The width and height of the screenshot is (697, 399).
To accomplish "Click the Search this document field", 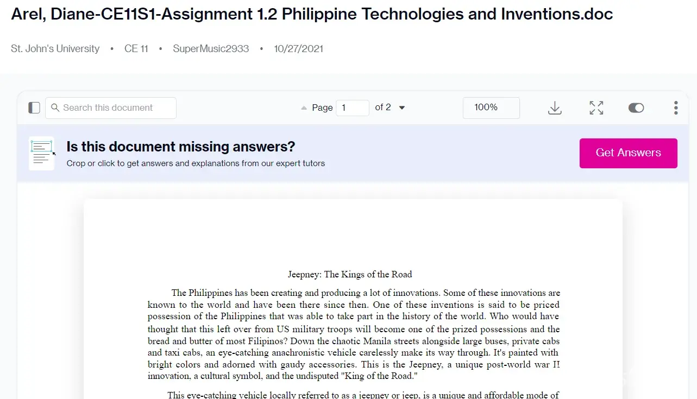I will tap(117, 107).
